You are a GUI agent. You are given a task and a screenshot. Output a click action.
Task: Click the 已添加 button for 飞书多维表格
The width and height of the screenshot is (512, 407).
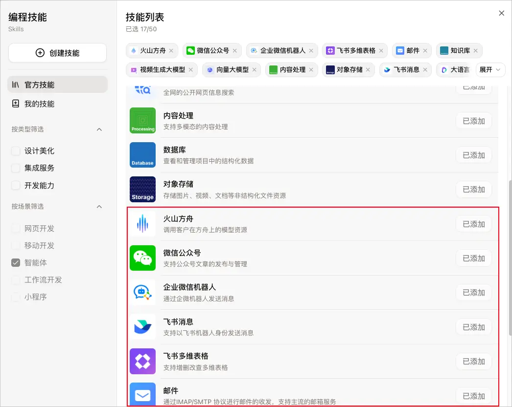[x=474, y=362]
